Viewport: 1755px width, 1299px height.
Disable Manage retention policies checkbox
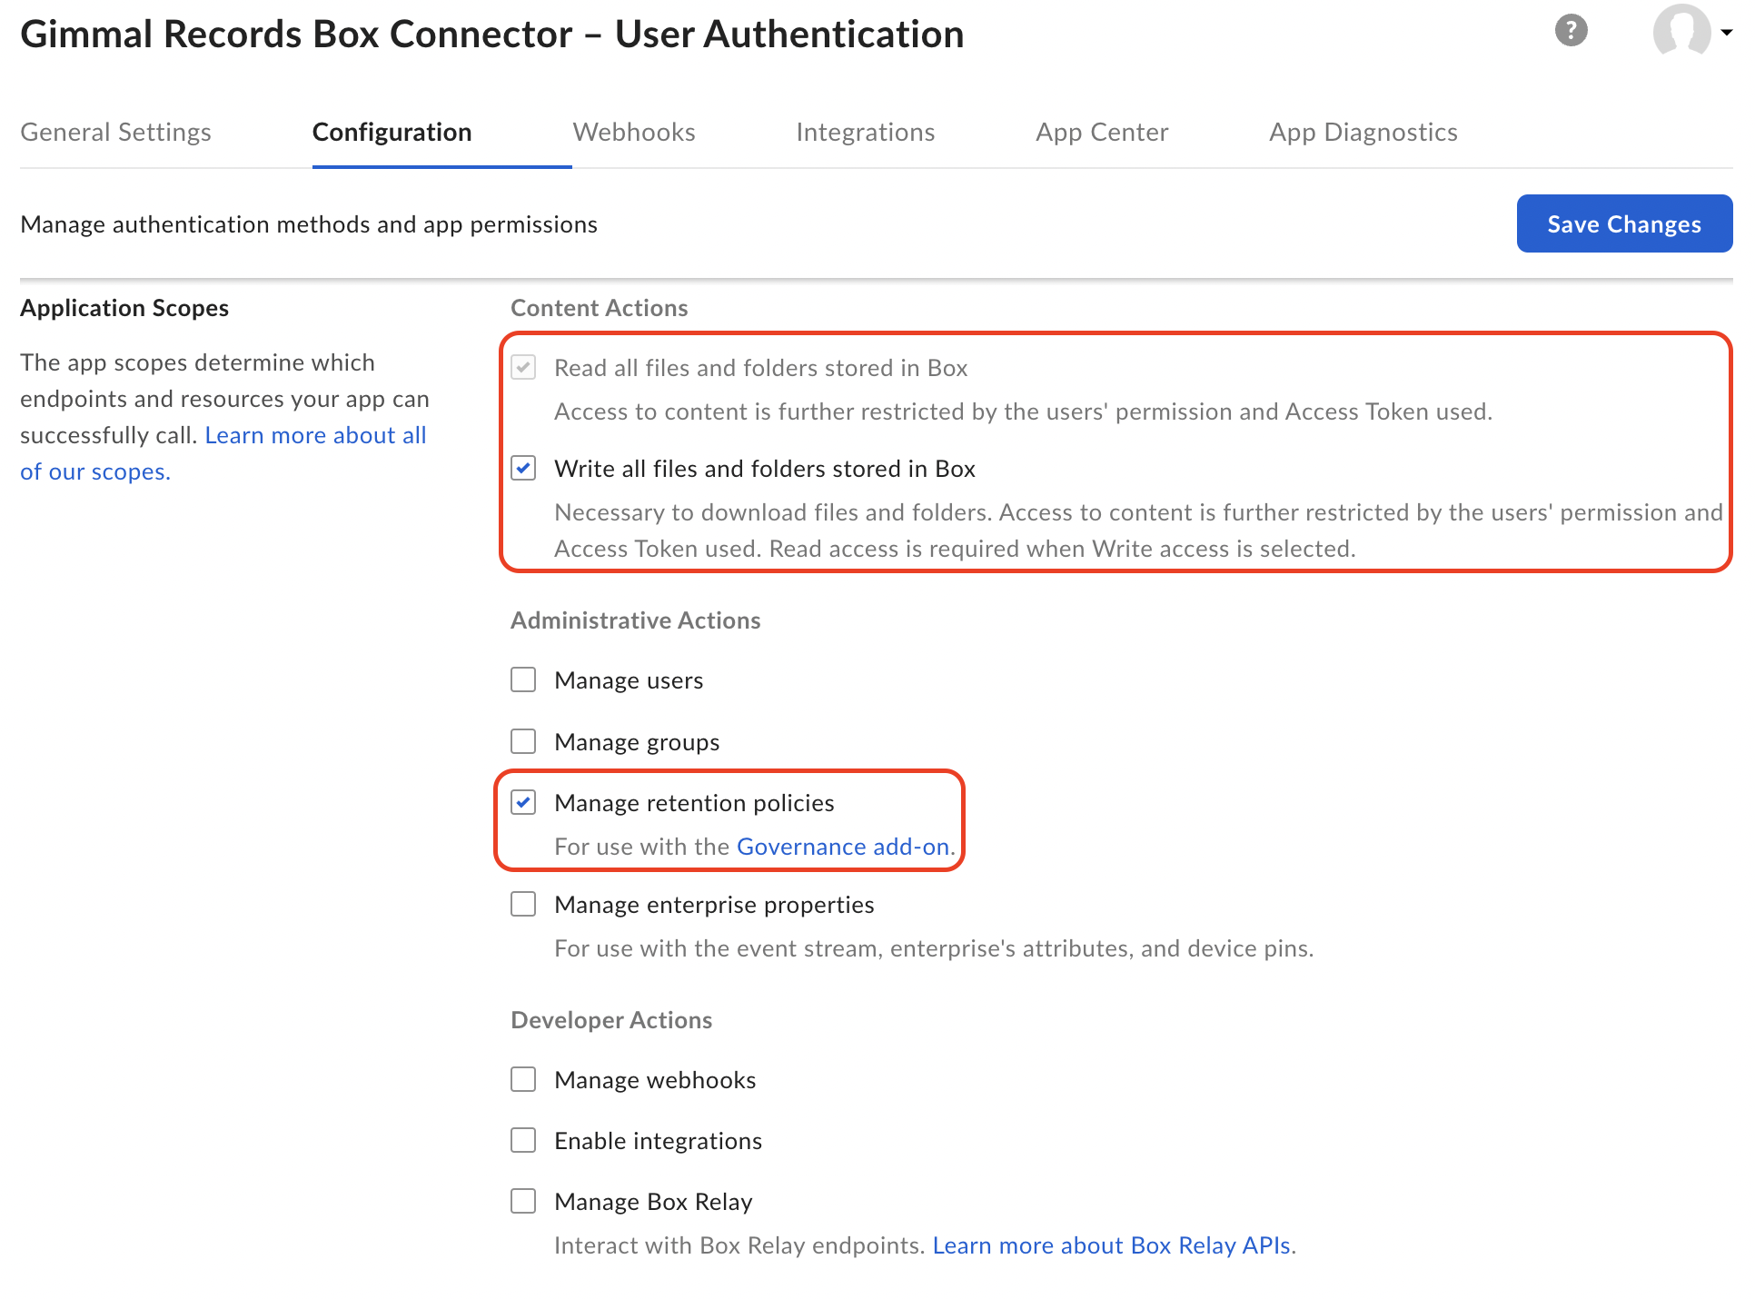click(x=523, y=803)
